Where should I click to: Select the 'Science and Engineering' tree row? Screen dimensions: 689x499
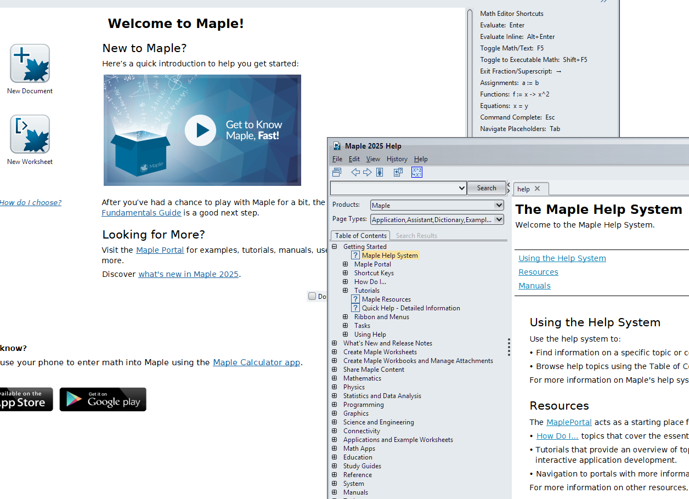point(379,422)
